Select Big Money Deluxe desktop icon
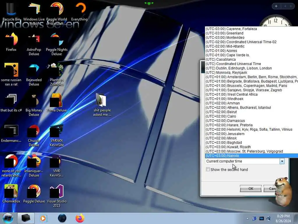This screenshot has width=298, height=224. (34, 105)
